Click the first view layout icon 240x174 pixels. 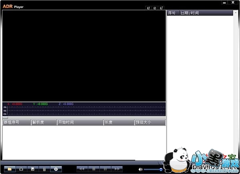(148, 8)
